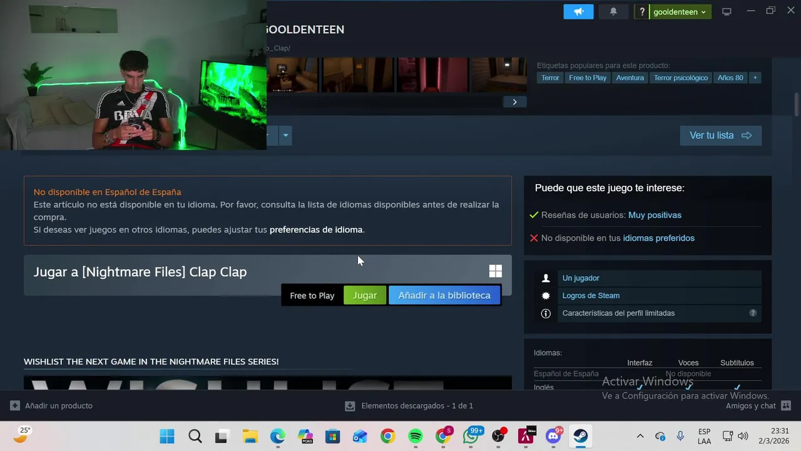Screen dimensions: 801x451
Task: Click Añadir a la biblioteca button
Action: (444, 295)
